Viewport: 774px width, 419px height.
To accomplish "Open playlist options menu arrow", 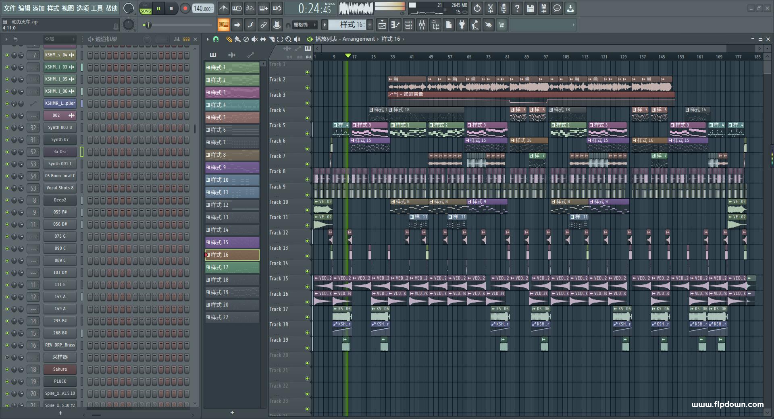I will (208, 39).
